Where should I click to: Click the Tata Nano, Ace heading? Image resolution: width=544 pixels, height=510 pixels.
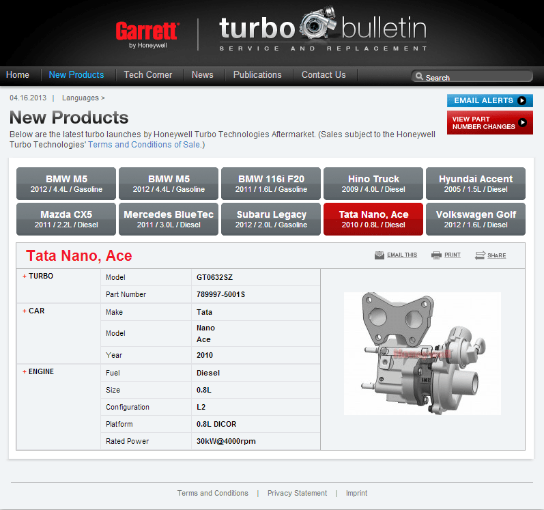click(x=79, y=256)
